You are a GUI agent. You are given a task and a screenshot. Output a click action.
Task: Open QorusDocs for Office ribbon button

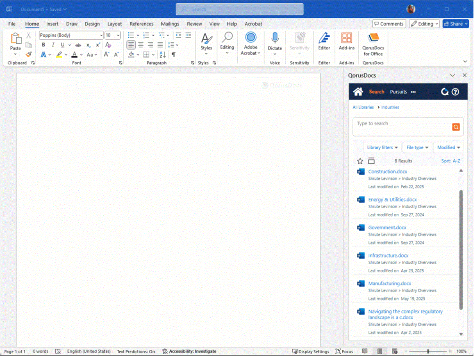373,44
